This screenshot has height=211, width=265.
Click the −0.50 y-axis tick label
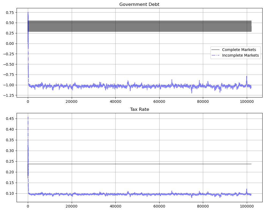[9, 64]
